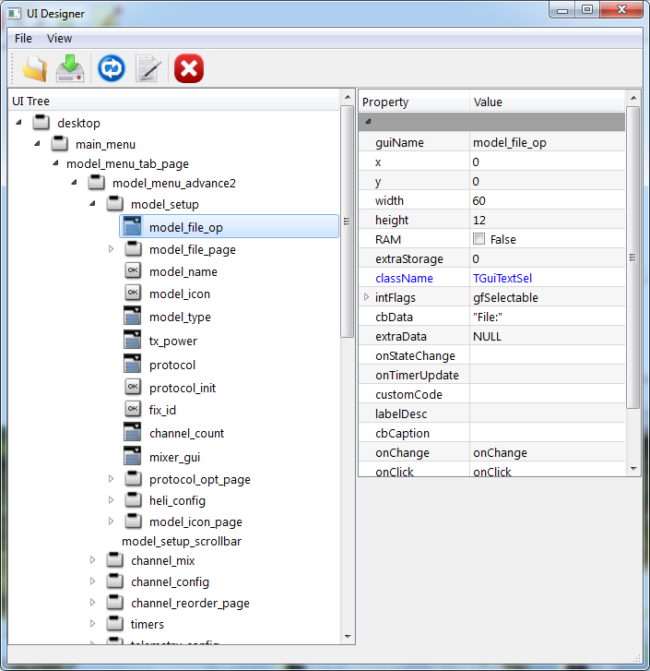650x671 pixels.
Task: Open the File menu
Action: (23, 39)
